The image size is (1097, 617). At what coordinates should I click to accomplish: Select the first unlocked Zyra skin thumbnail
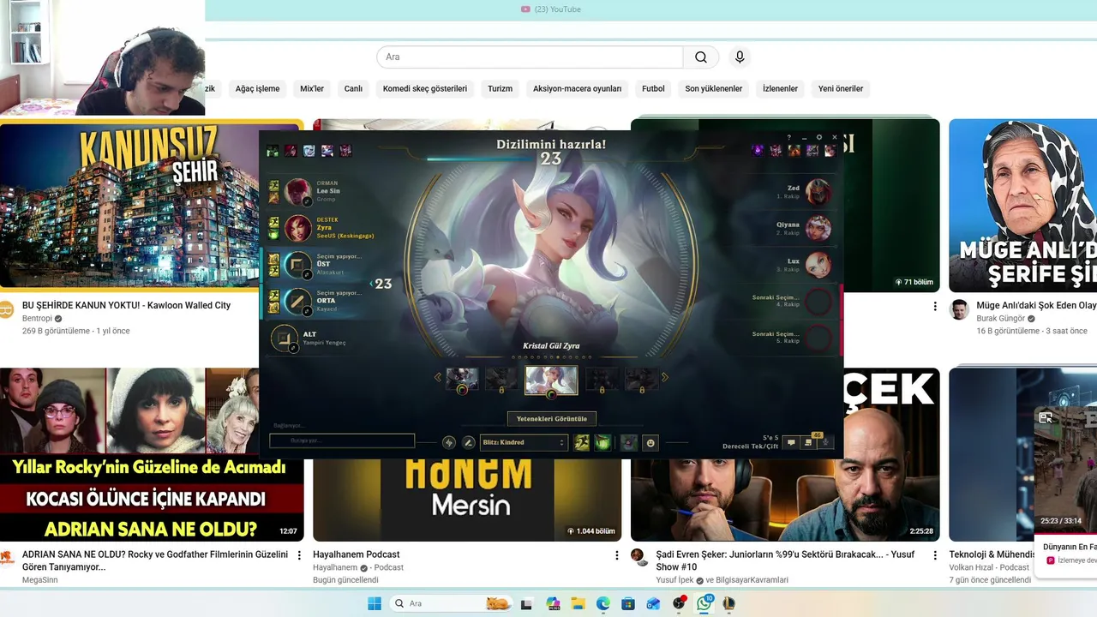pos(462,380)
